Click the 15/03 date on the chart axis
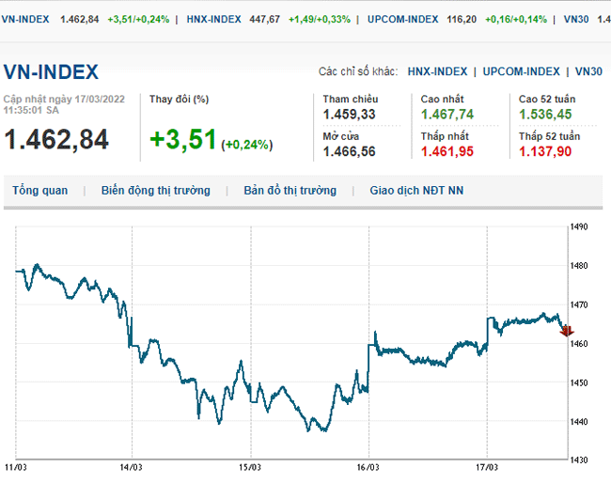Image resolution: width=611 pixels, height=483 pixels. point(249,466)
